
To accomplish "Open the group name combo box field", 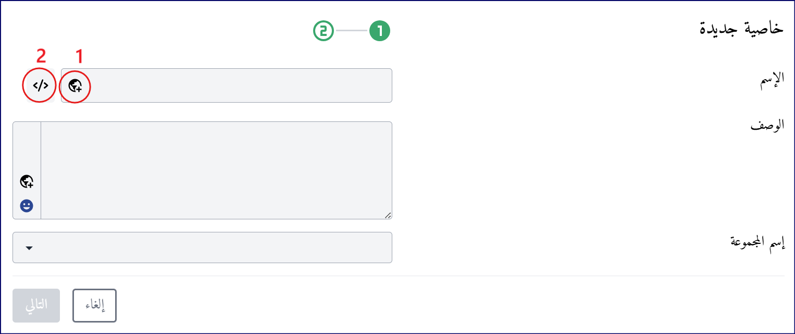I will (x=202, y=248).
